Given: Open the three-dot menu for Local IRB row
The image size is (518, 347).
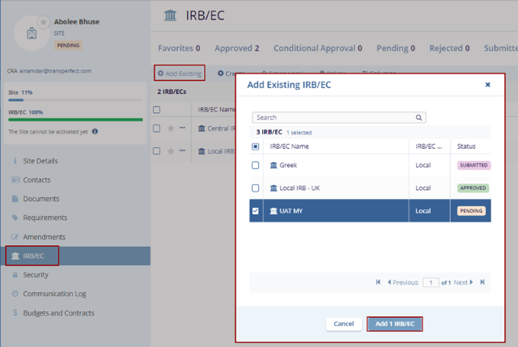Looking at the screenshot, I should click(x=183, y=151).
